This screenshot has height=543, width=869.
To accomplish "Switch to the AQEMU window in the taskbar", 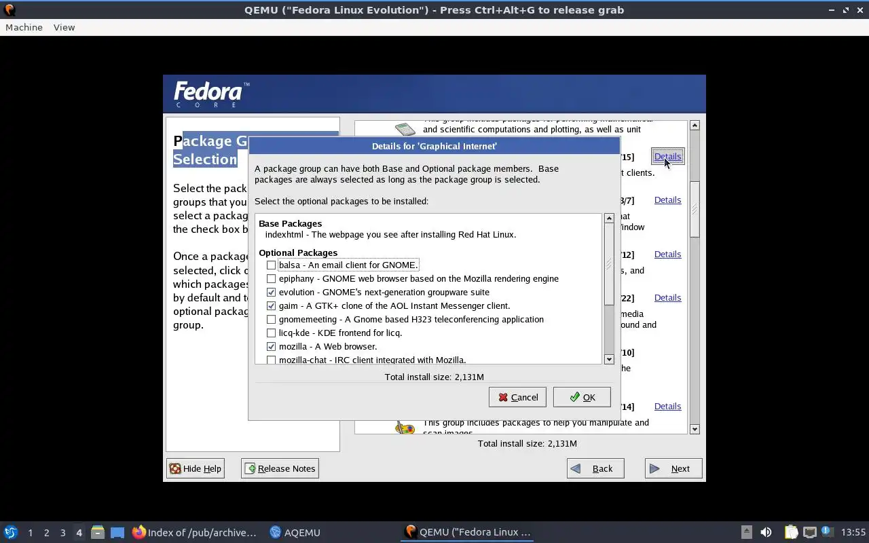I will [x=295, y=532].
